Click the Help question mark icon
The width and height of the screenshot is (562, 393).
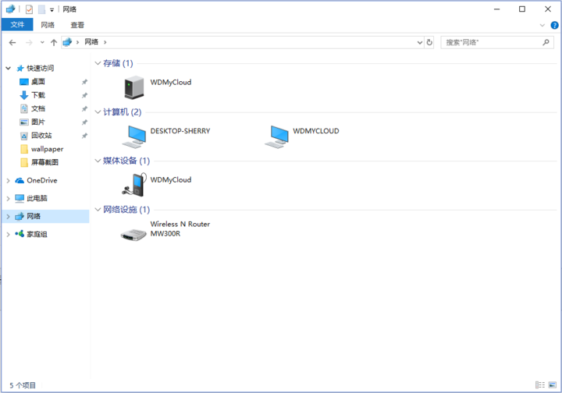(554, 25)
